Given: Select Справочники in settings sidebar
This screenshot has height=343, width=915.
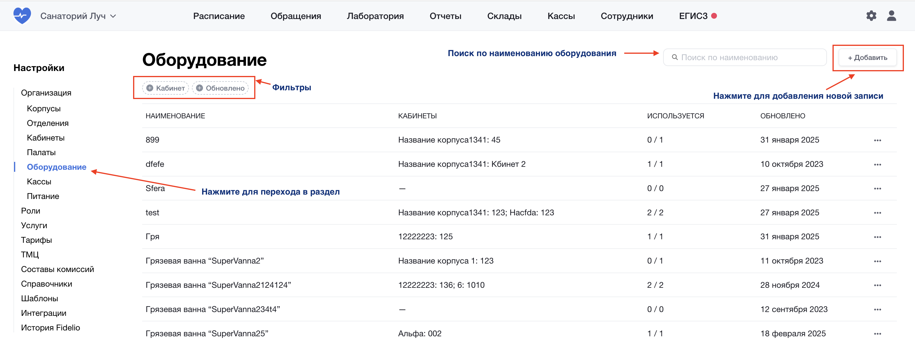Looking at the screenshot, I should (x=46, y=284).
